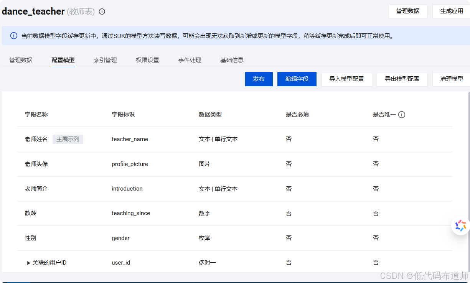The width and height of the screenshot is (470, 283).
Task: Click 导入模型配置 button
Action: tap(347, 79)
